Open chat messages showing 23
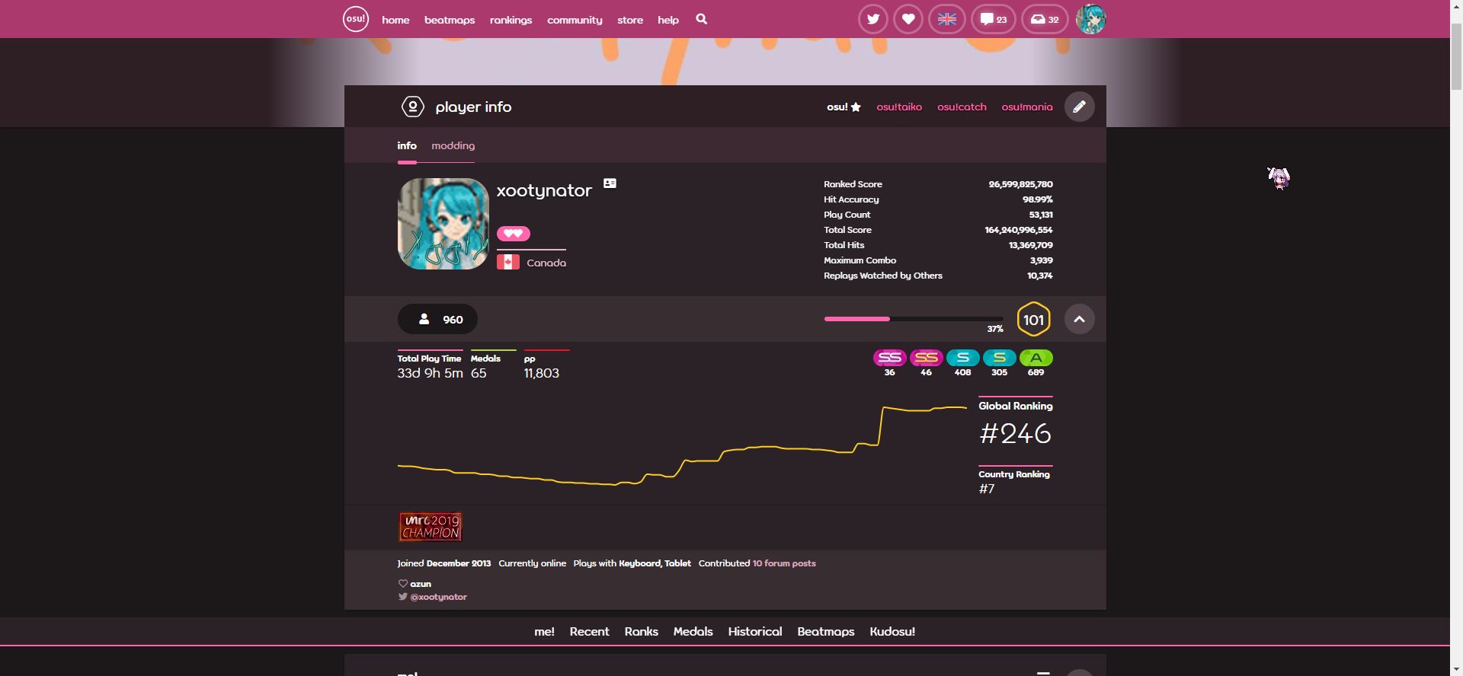This screenshot has height=676, width=1463. [x=994, y=19]
